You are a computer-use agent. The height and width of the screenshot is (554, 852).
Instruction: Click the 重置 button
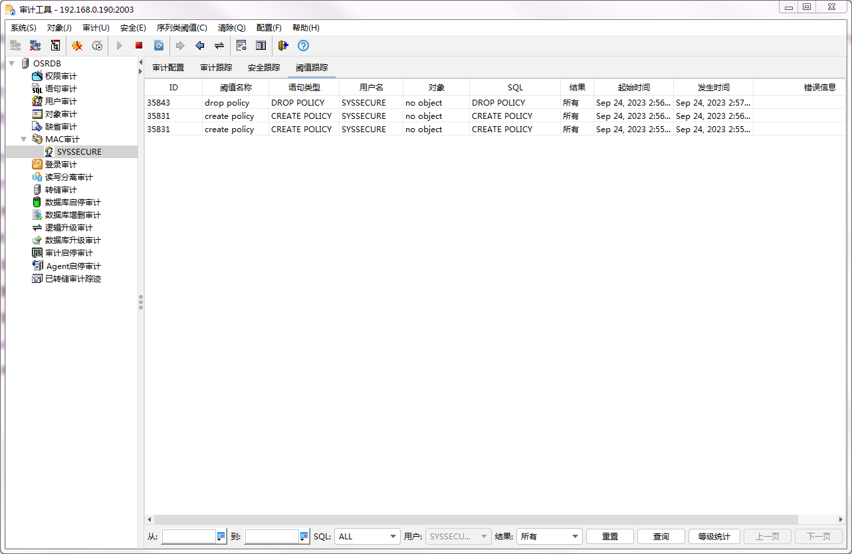coord(609,537)
